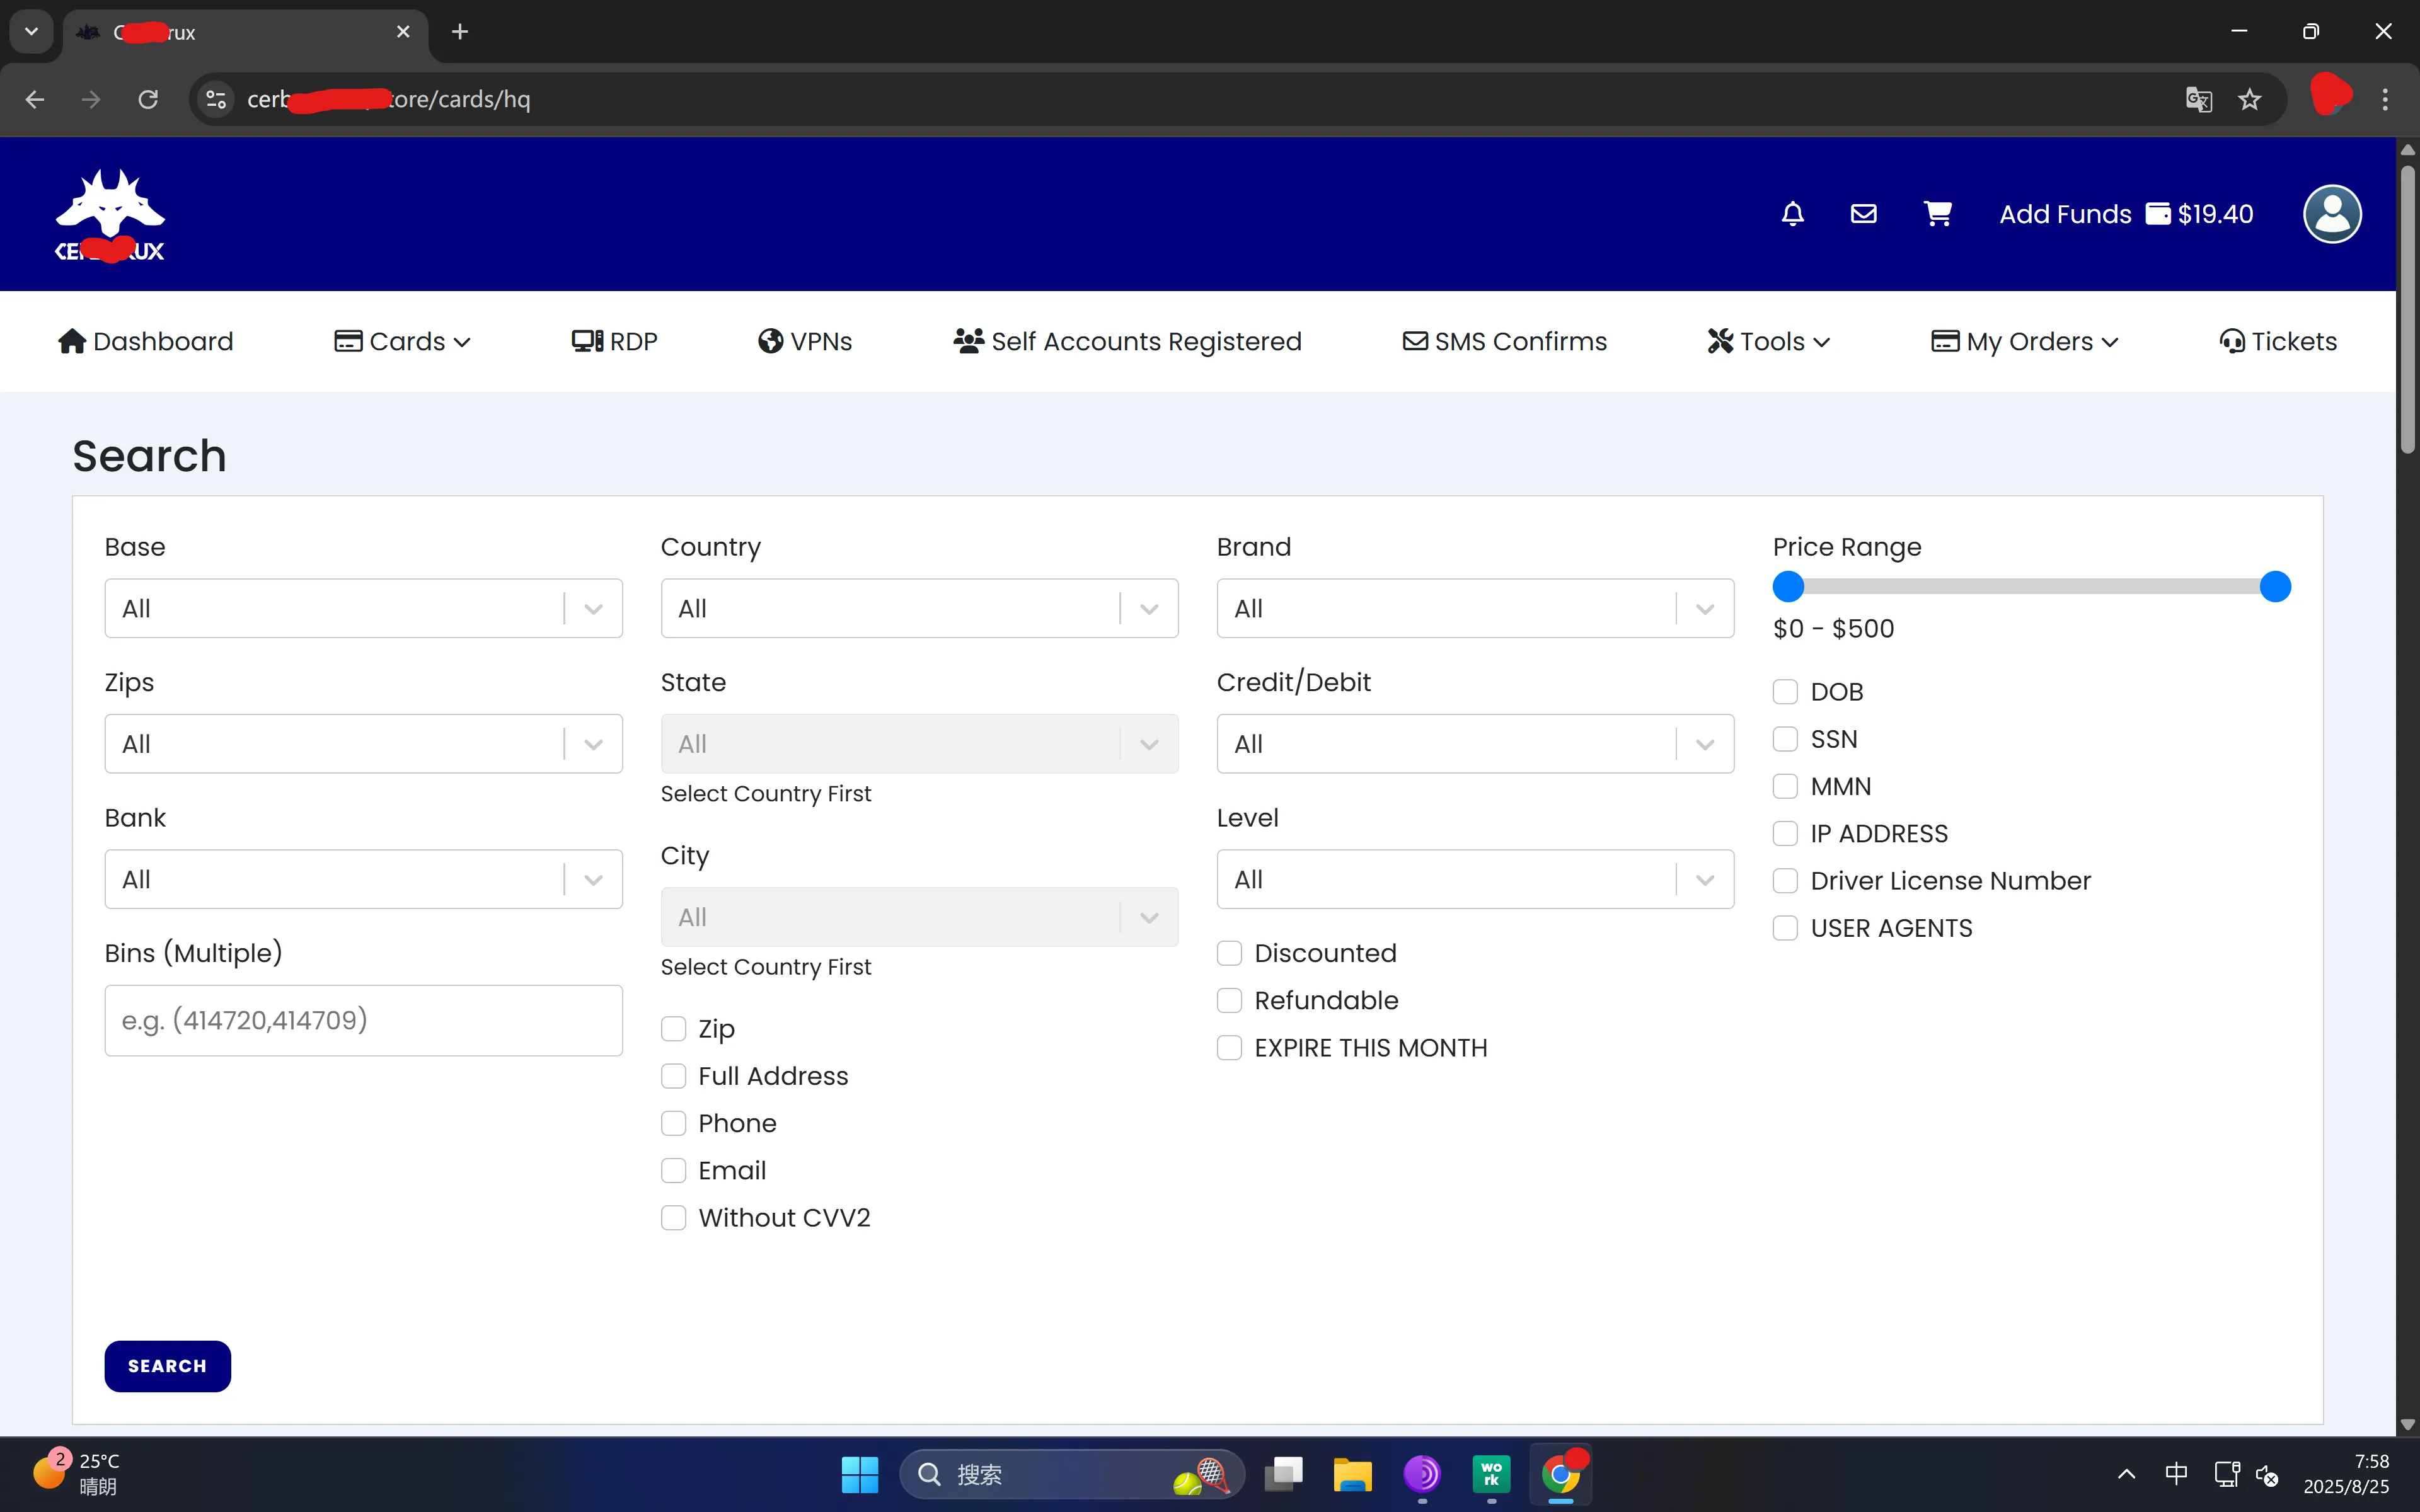
Task: Open SMS Confirms page
Action: 1504,341
